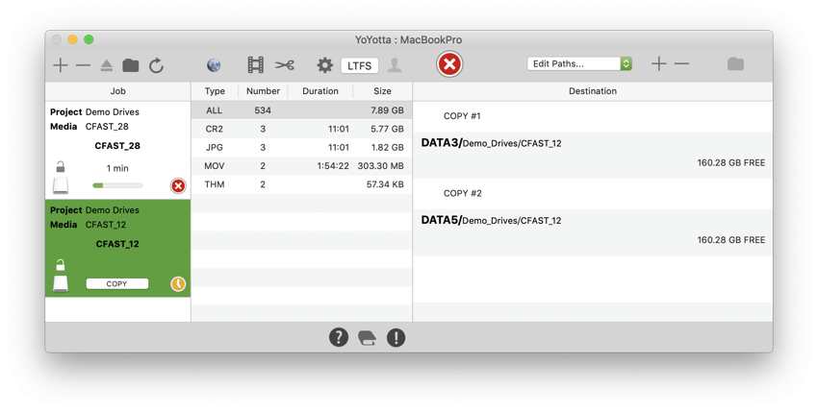The width and height of the screenshot is (818, 412).
Task: Stop all jobs with the large red X
Action: [449, 64]
